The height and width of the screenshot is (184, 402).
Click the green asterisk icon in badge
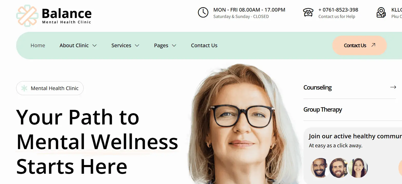[24, 88]
